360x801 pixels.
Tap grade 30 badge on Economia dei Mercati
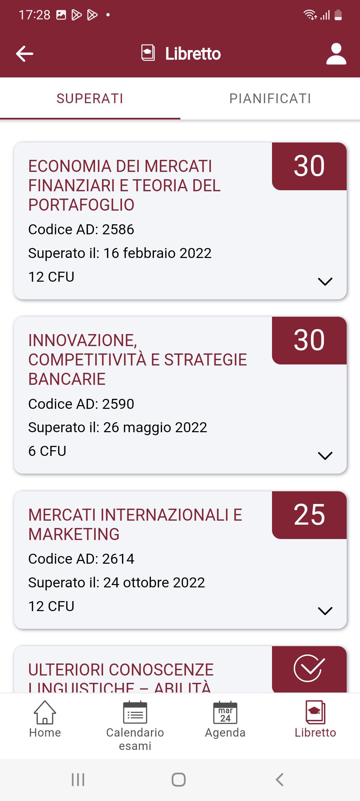tap(309, 166)
